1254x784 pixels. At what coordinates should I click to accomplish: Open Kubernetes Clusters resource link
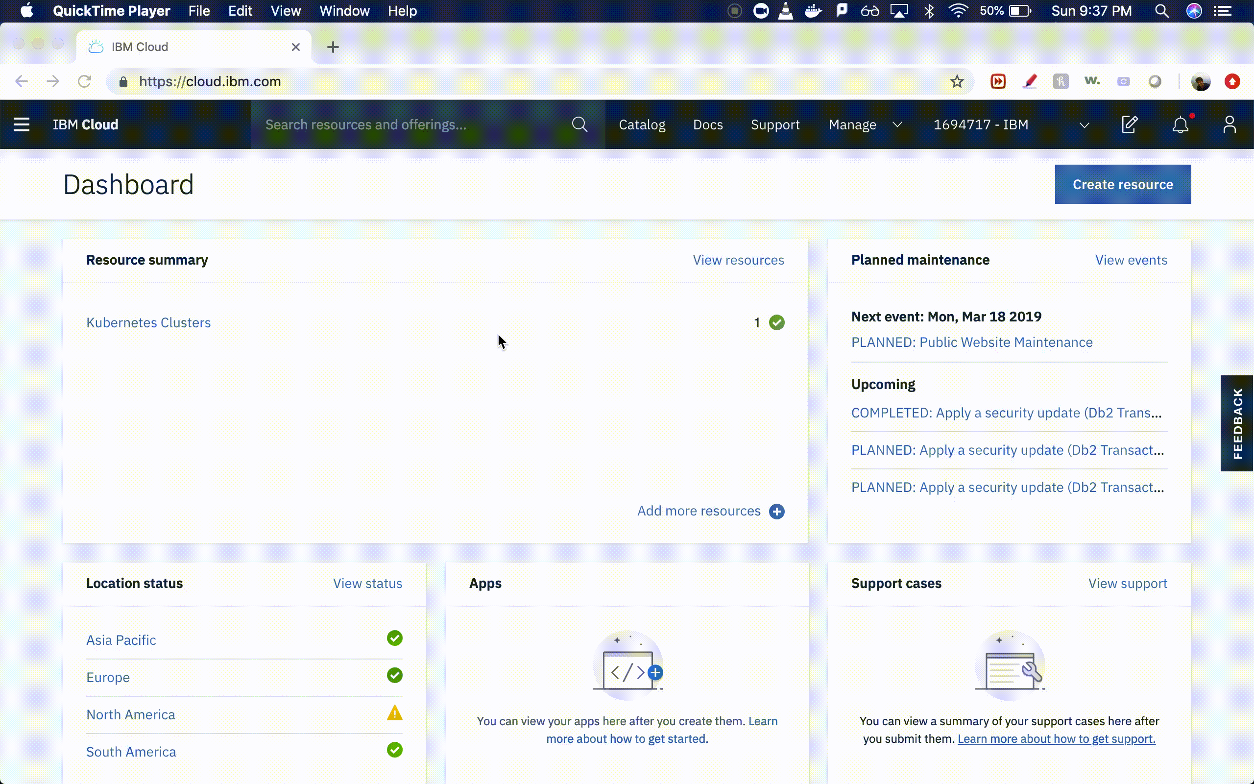click(148, 322)
